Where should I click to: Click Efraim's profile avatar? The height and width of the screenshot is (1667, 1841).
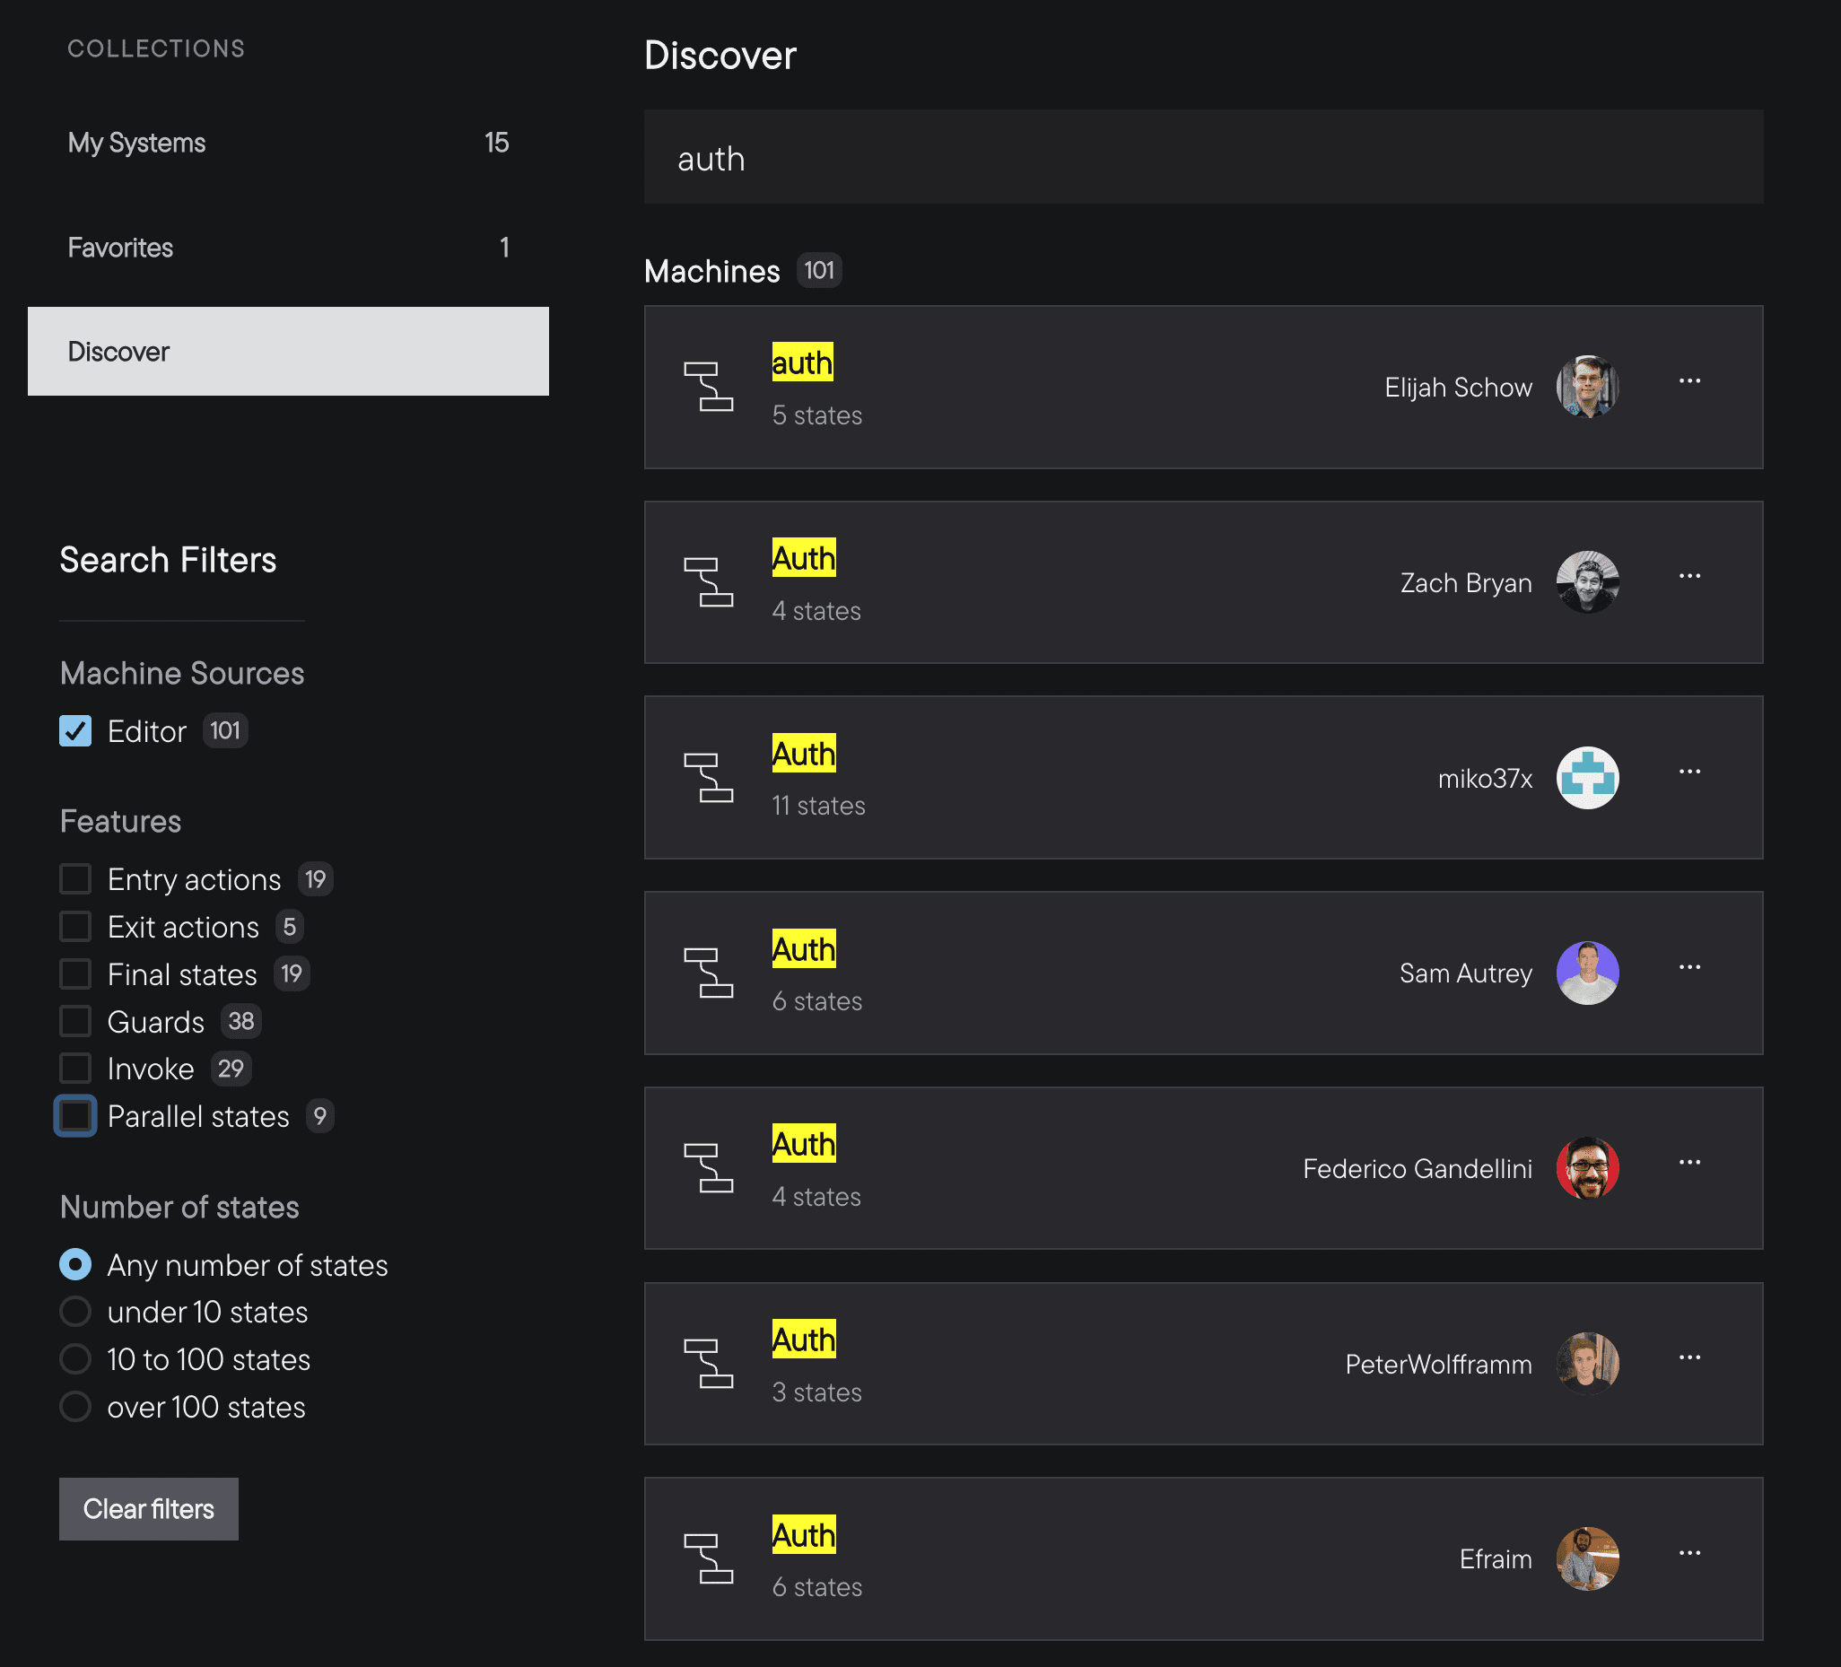(x=1587, y=1560)
